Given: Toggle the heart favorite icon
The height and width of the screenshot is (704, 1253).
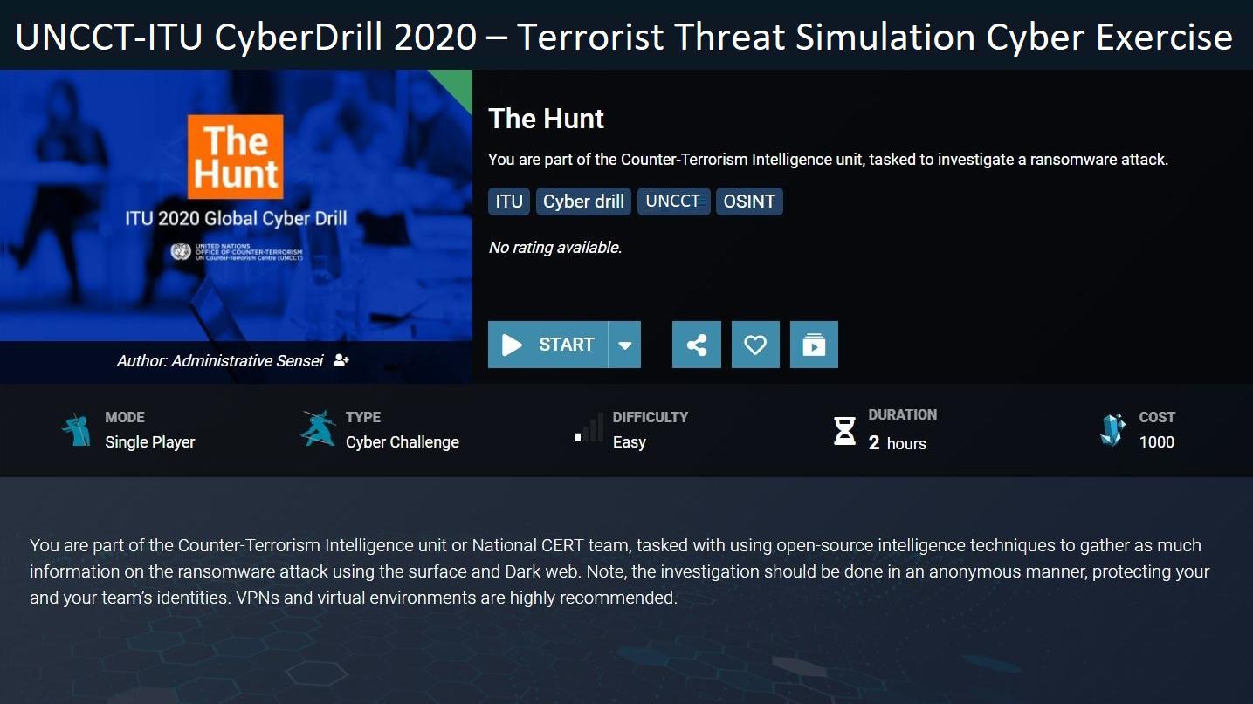Looking at the screenshot, I should [x=755, y=345].
